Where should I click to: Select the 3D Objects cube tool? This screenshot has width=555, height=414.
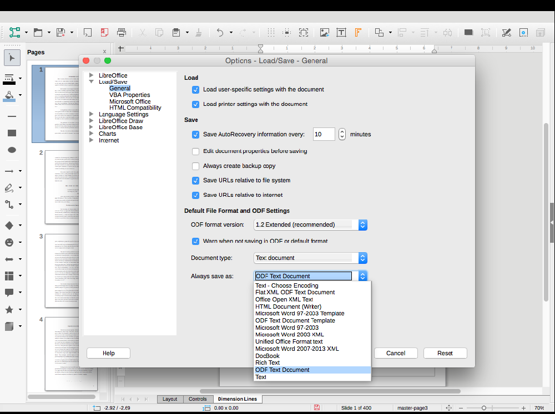point(9,326)
